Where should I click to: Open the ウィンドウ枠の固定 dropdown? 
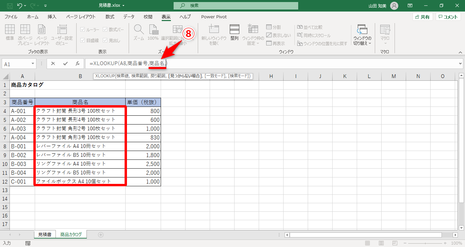(253, 34)
